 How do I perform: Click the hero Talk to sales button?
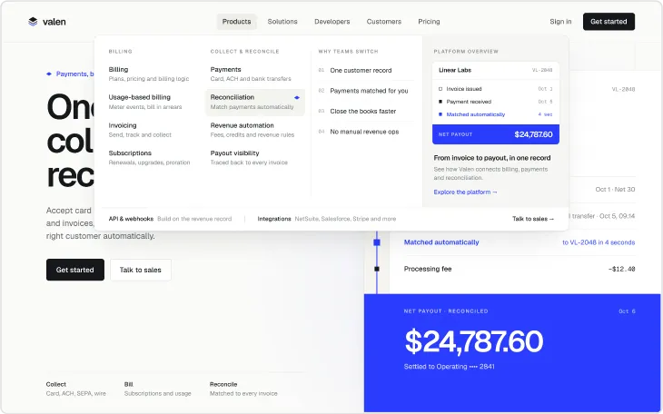[141, 270]
